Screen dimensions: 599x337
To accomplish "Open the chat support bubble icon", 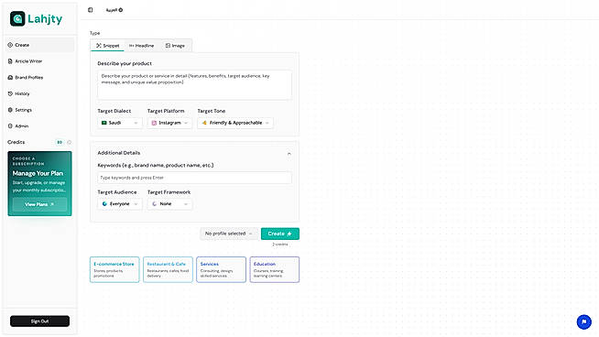I will pos(583,321).
